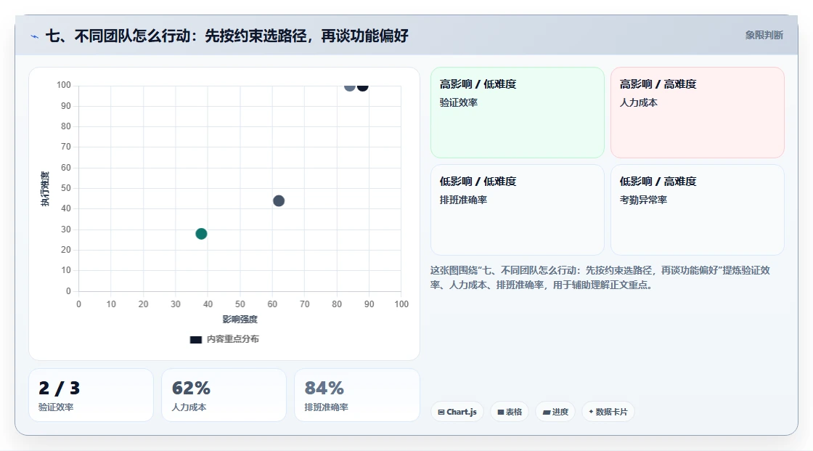
Task: Click the 数据卡片 chip sparkle icon
Action: point(591,412)
